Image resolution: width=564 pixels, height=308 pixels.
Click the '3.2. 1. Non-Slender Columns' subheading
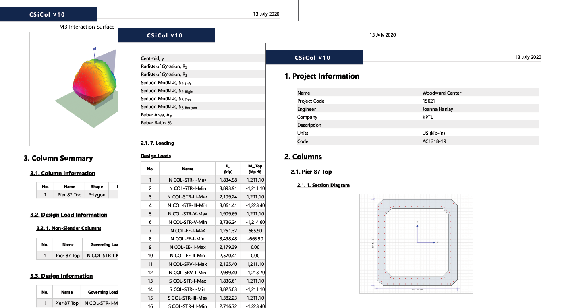69,228
